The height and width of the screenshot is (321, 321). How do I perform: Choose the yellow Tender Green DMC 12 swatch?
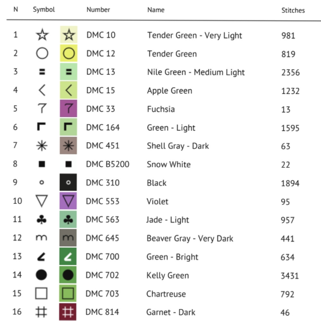tap(68, 53)
